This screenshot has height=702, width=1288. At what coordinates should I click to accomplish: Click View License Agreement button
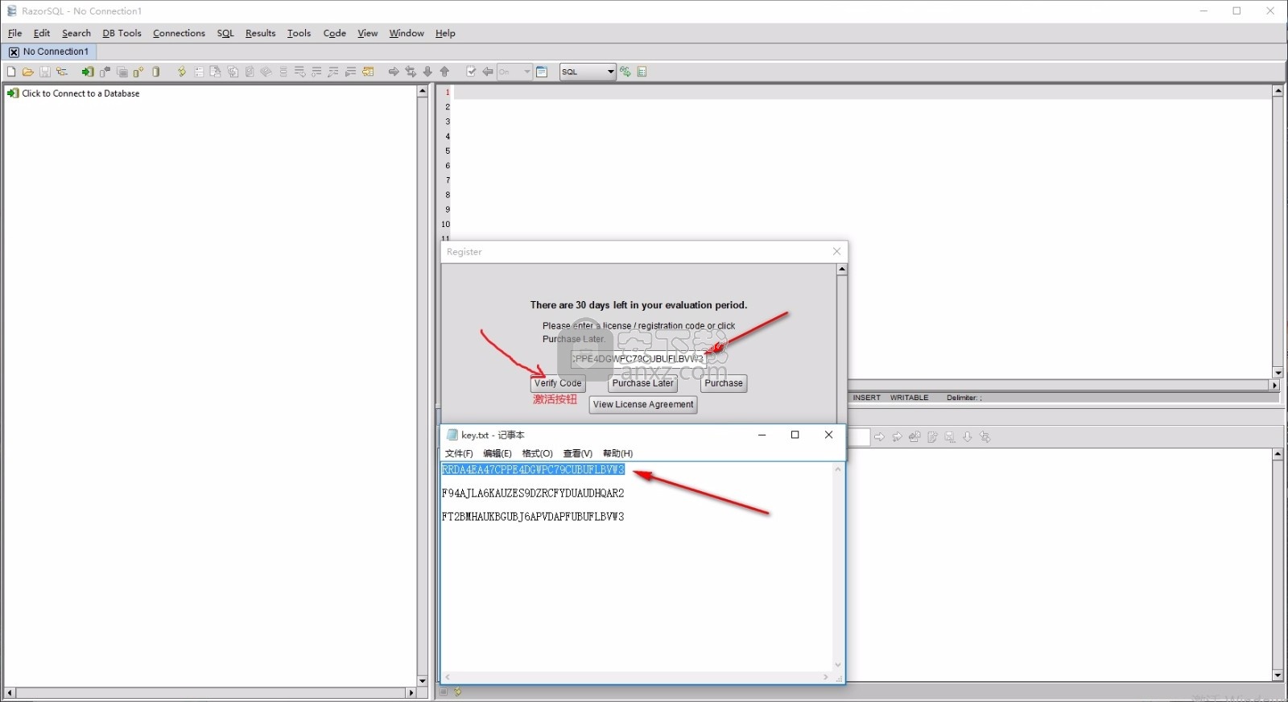click(x=643, y=404)
